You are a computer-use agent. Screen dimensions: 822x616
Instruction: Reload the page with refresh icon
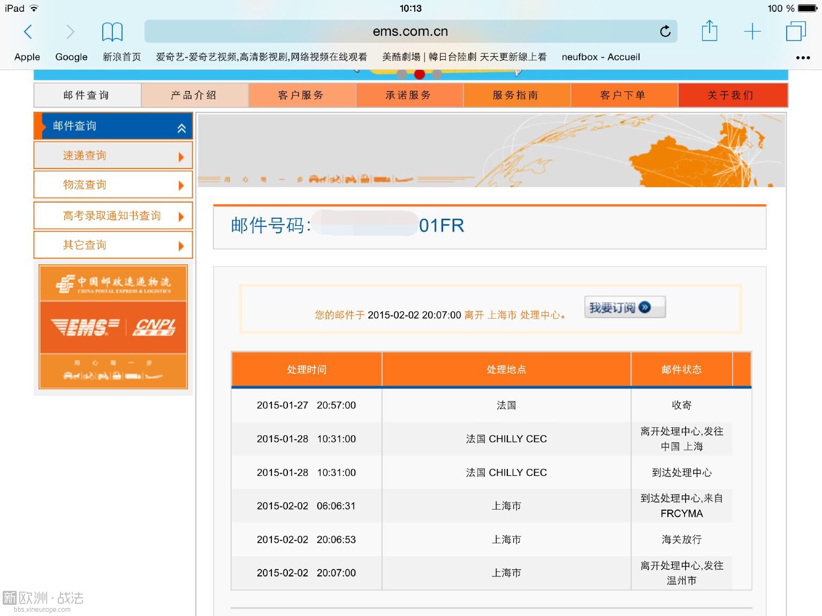click(665, 31)
